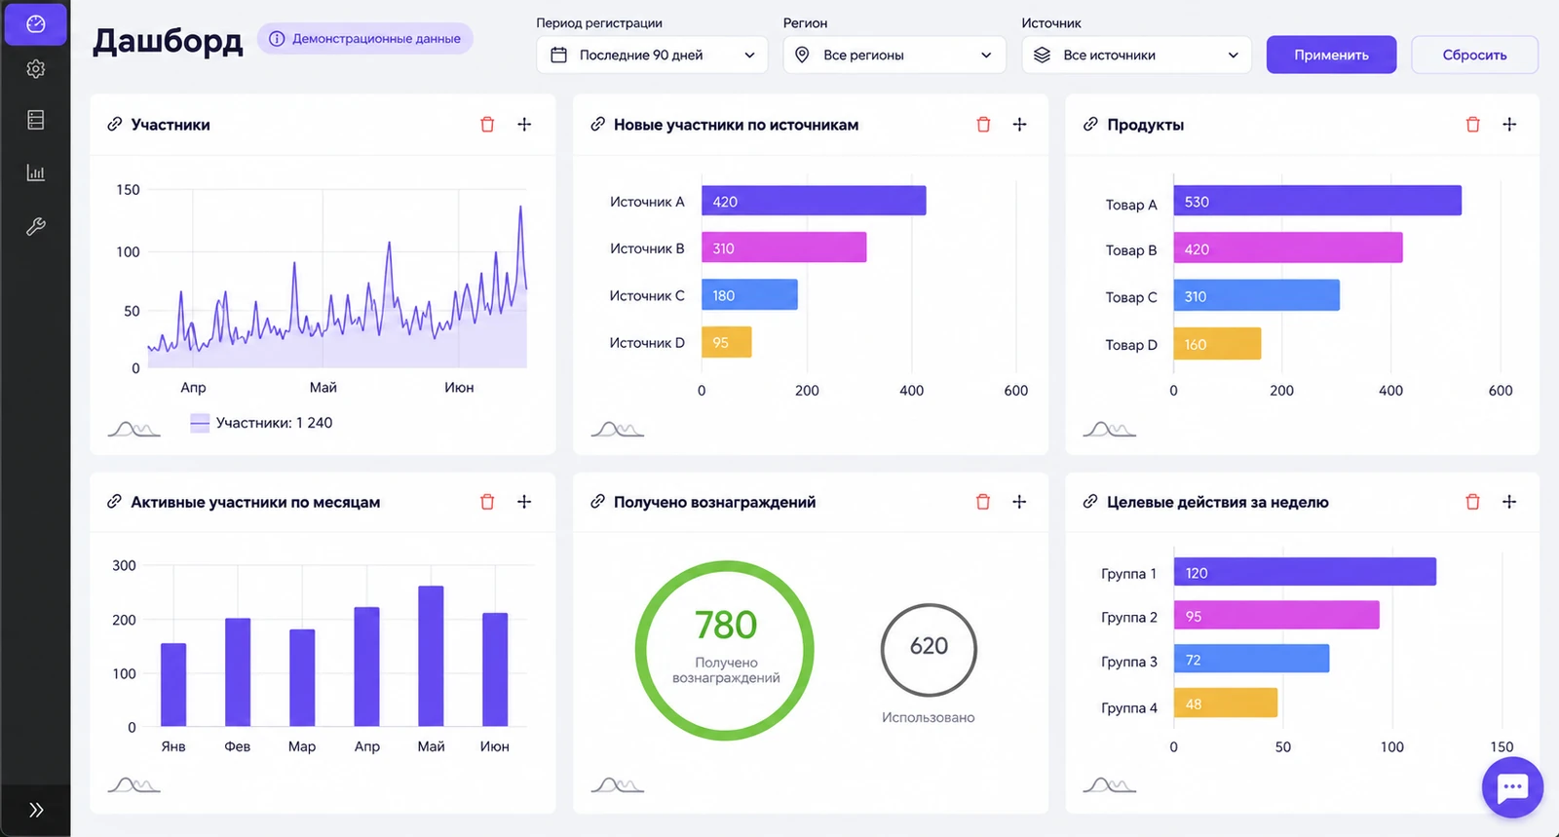The height and width of the screenshot is (837, 1559).
Task: Select the Источник D bar (95)
Action: coord(726,342)
